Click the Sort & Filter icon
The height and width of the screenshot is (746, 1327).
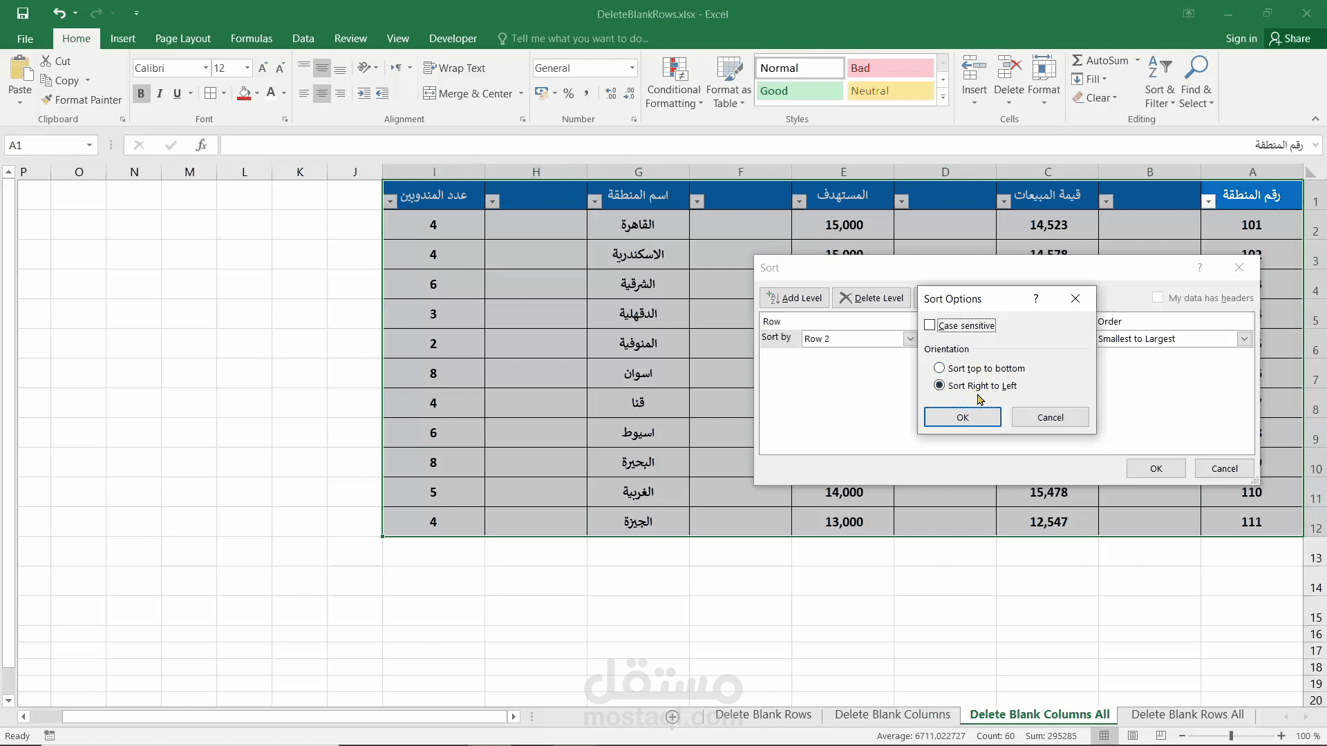(1159, 70)
